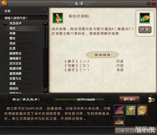Click the character with magnifier icon
The height and width of the screenshot is (135, 157).
pyautogui.click(x=151, y=99)
